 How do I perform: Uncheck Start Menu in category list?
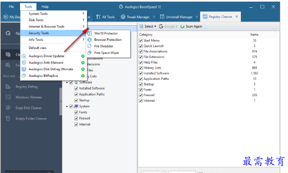pyautogui.click(x=141, y=40)
